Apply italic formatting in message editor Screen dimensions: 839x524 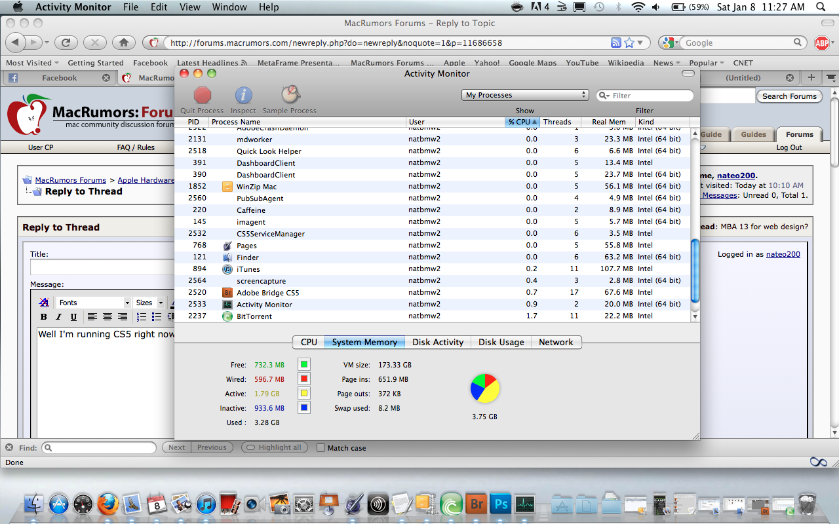(x=58, y=317)
